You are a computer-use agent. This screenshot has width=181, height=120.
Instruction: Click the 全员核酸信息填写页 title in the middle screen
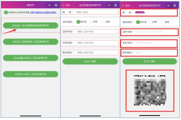point(90,5)
